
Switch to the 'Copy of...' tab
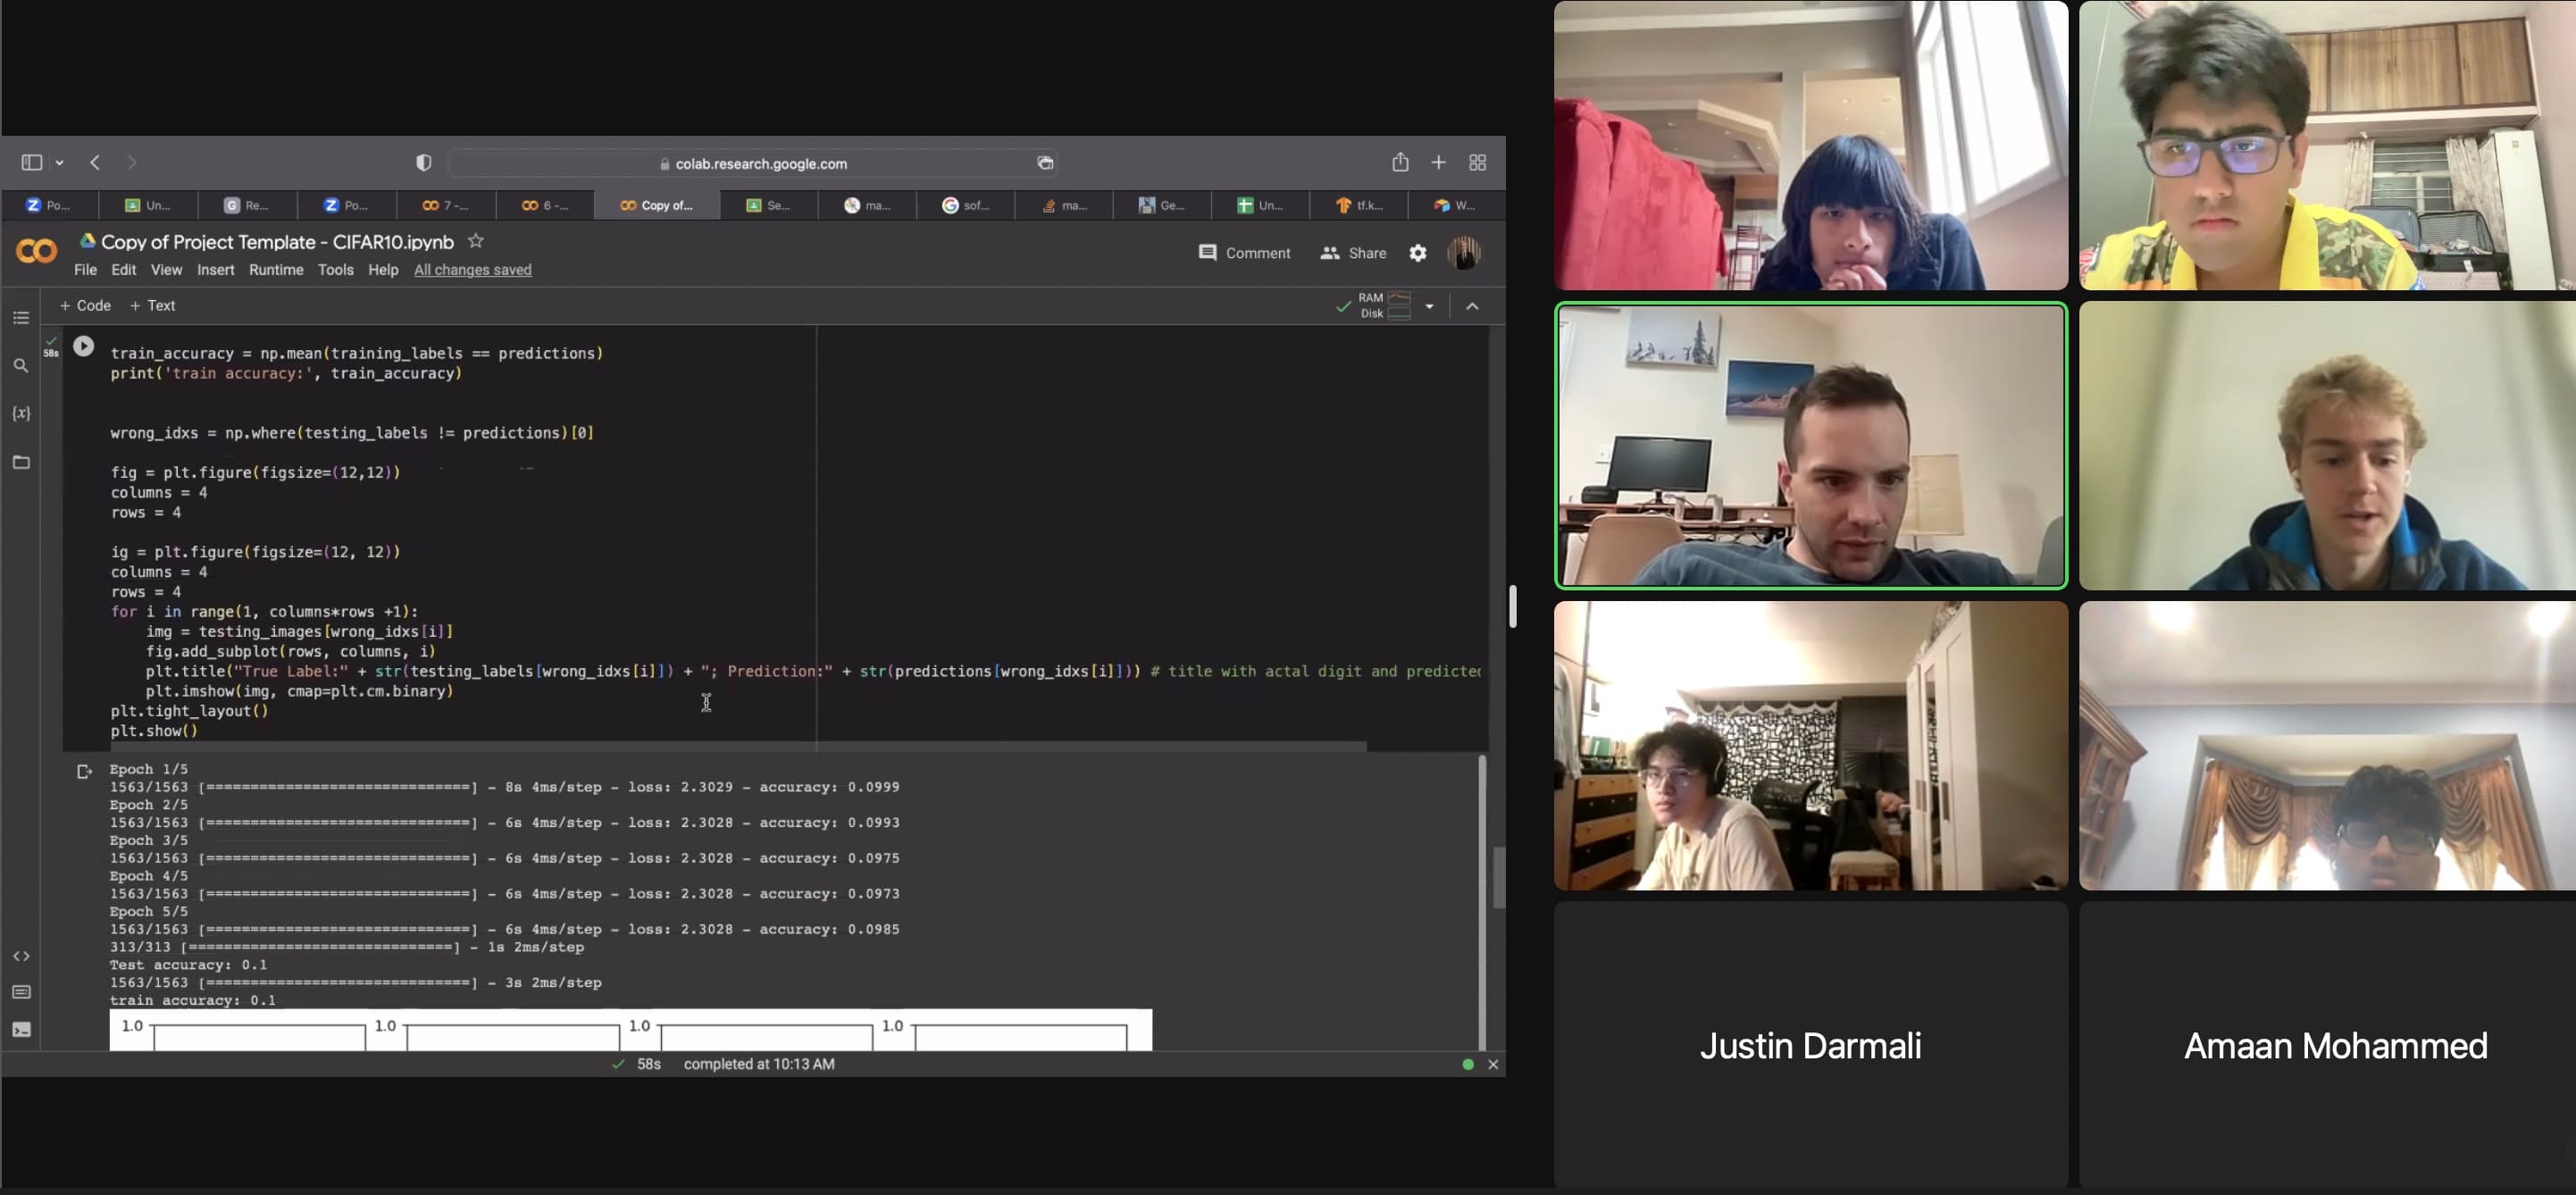[656, 205]
